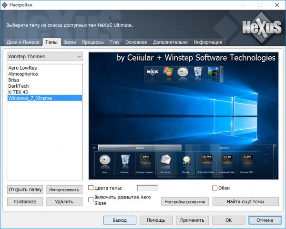Viewport: 286px width, 229px height.
Task: Go to the Процессы tab
Action: [92, 42]
